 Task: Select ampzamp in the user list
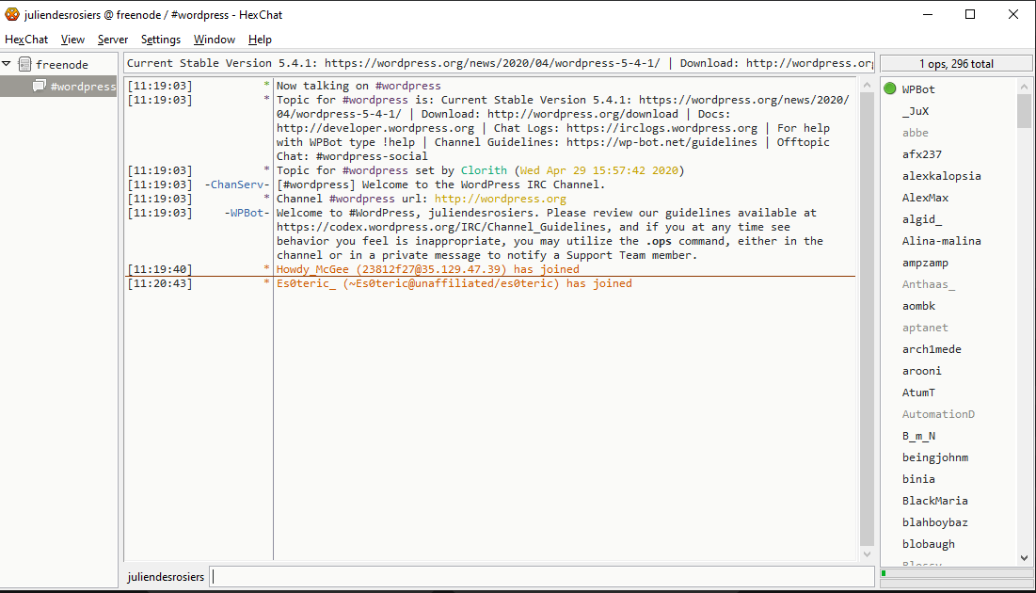(925, 263)
